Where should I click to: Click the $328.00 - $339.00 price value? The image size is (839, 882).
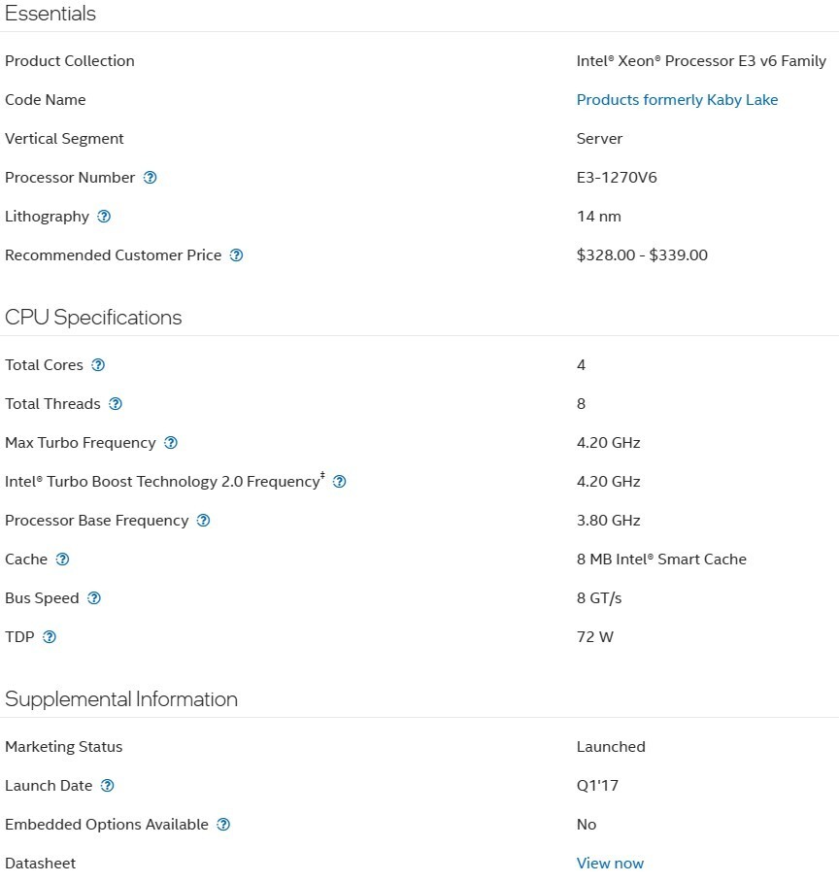[x=642, y=255]
